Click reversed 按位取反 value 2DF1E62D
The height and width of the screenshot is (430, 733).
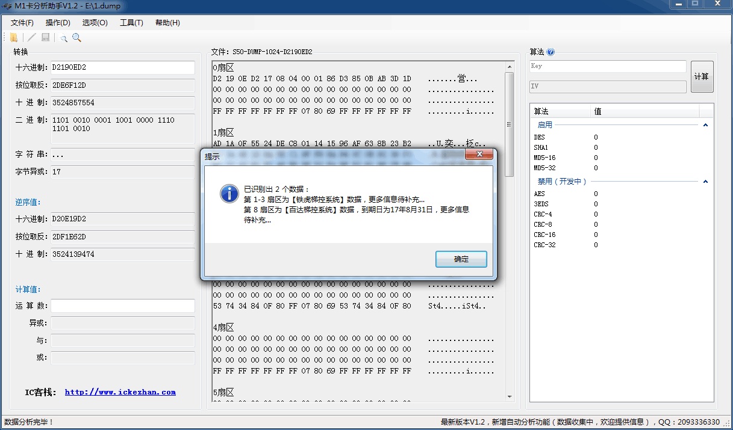coord(122,237)
